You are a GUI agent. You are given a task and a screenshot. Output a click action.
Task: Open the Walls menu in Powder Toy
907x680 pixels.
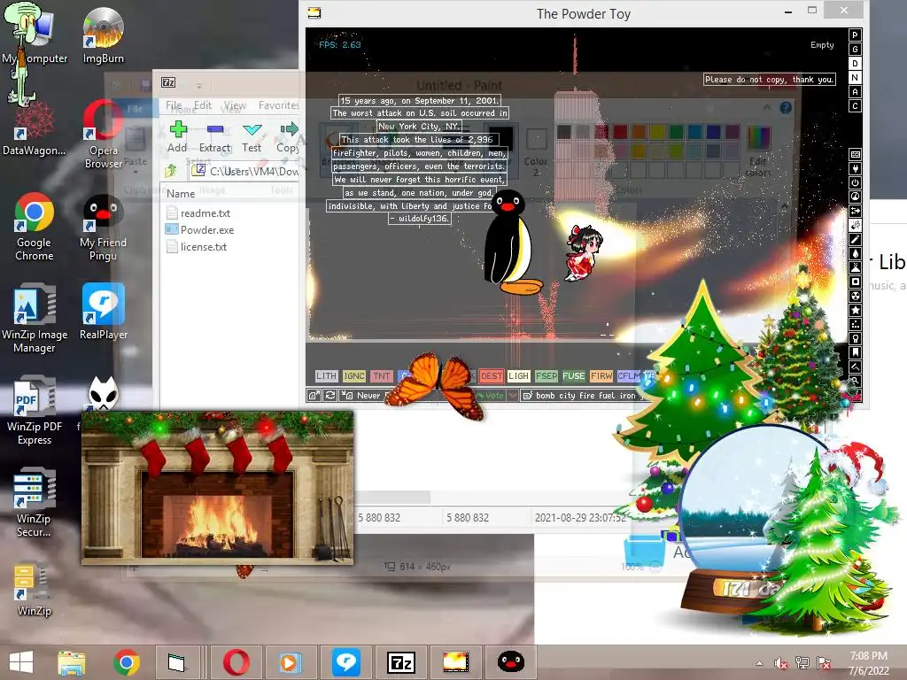pyautogui.click(x=855, y=154)
